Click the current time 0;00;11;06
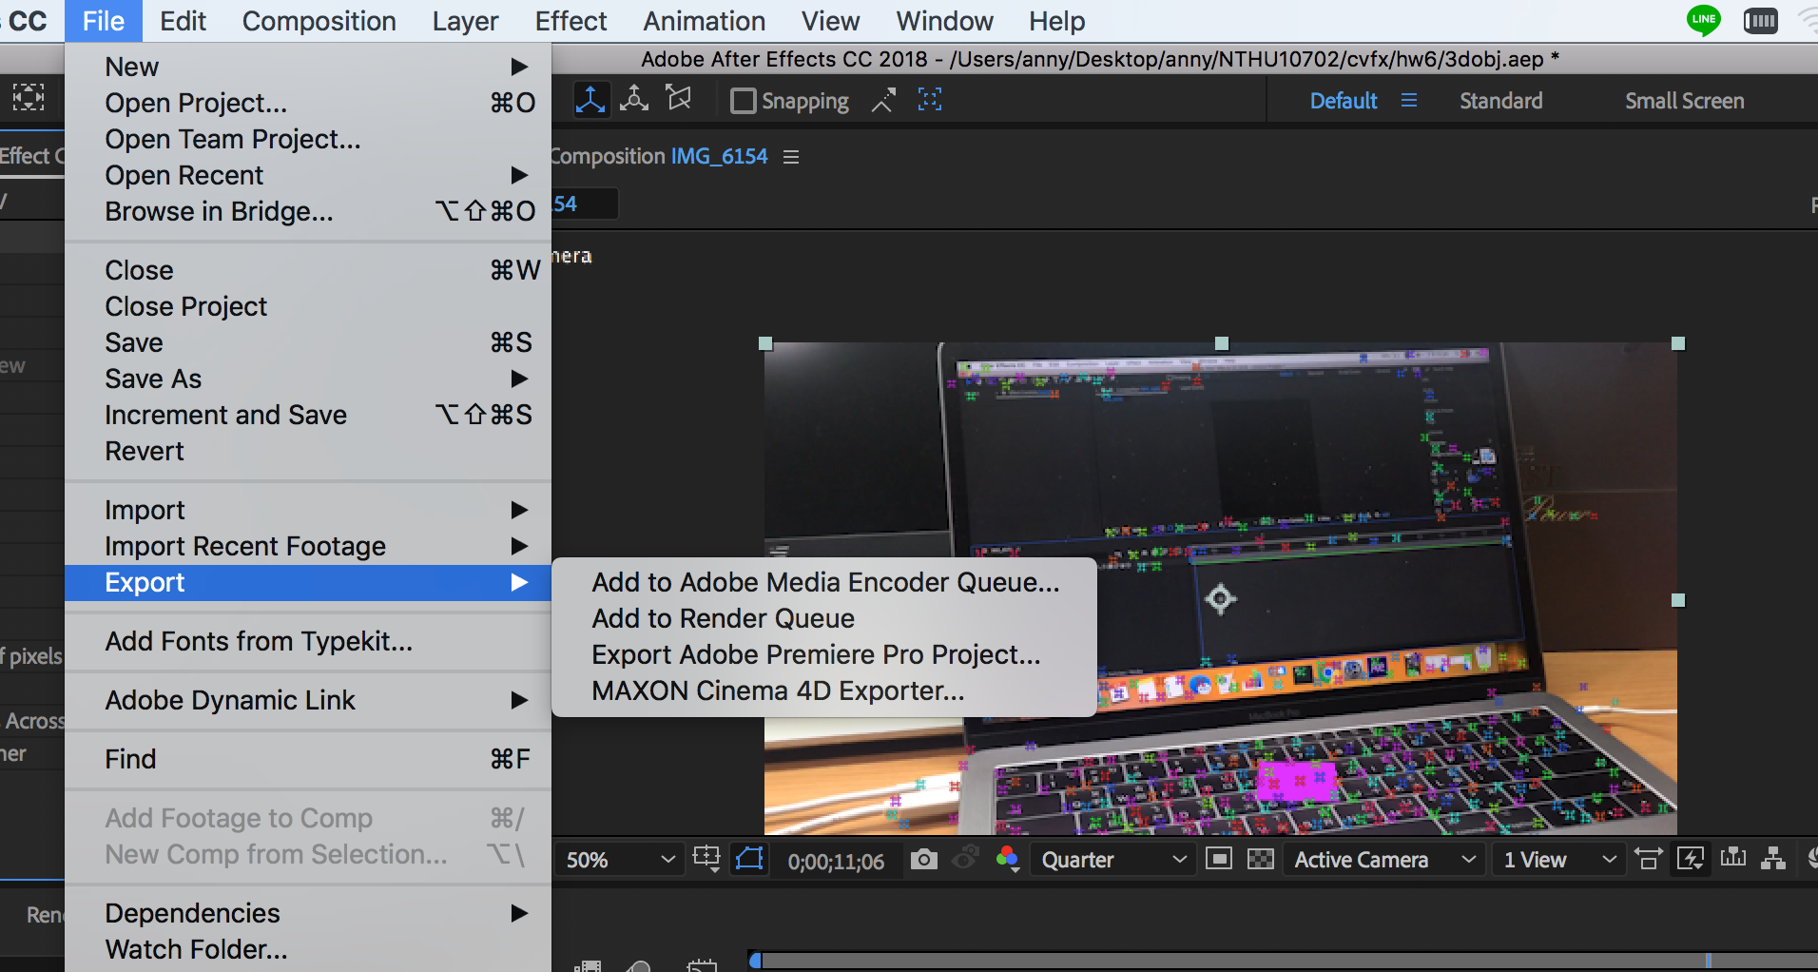The height and width of the screenshot is (972, 1818). point(836,862)
